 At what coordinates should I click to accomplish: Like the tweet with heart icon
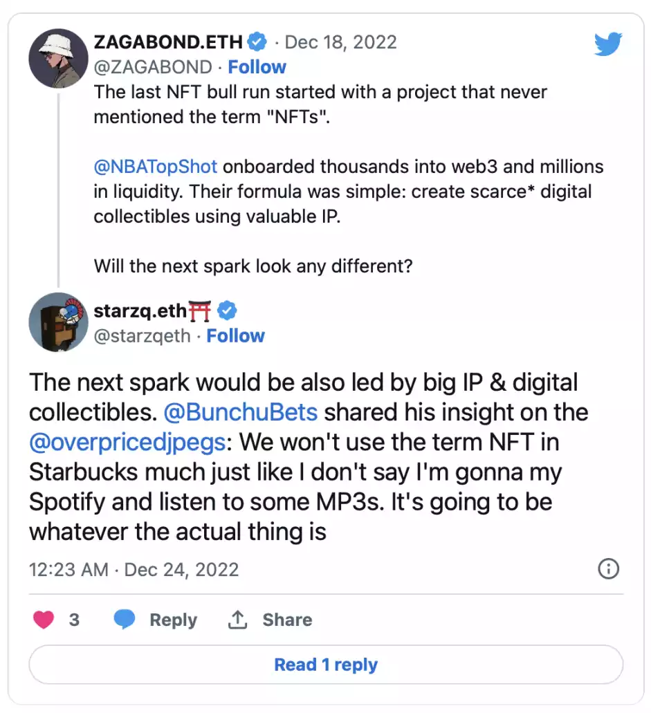[x=44, y=620]
